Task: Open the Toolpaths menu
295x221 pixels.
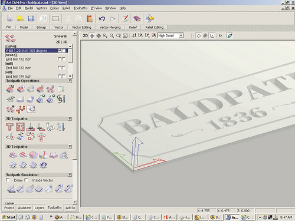Action: coord(81,8)
